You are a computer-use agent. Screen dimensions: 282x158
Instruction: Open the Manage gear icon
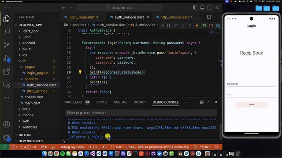pos(7,137)
